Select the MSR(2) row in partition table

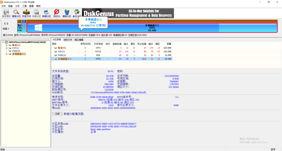point(62,55)
